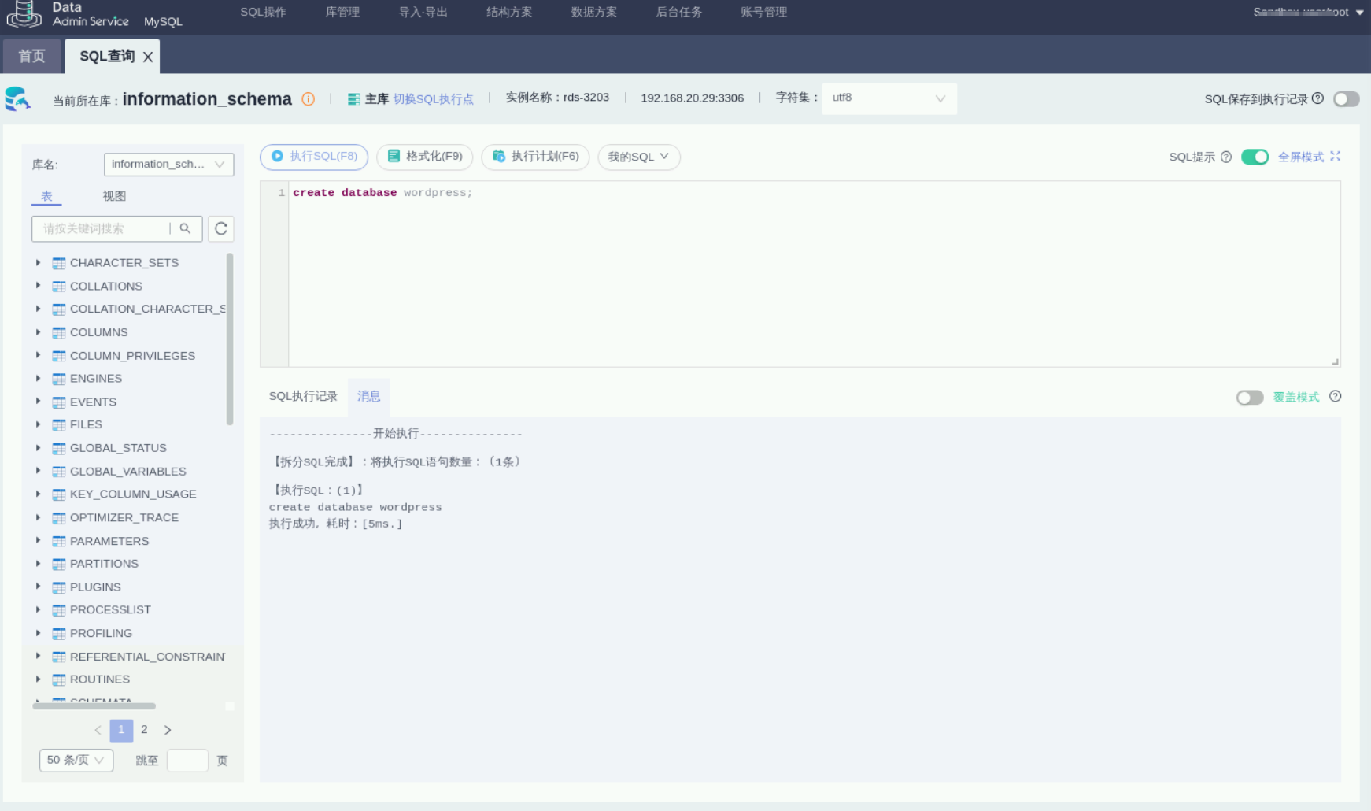This screenshot has width=1371, height=811.
Task: Click the PLUGINS table icon
Action: [x=59, y=587]
